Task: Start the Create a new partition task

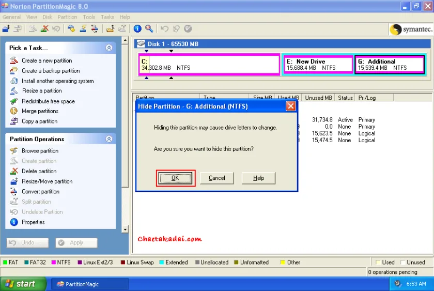Action: click(47, 60)
